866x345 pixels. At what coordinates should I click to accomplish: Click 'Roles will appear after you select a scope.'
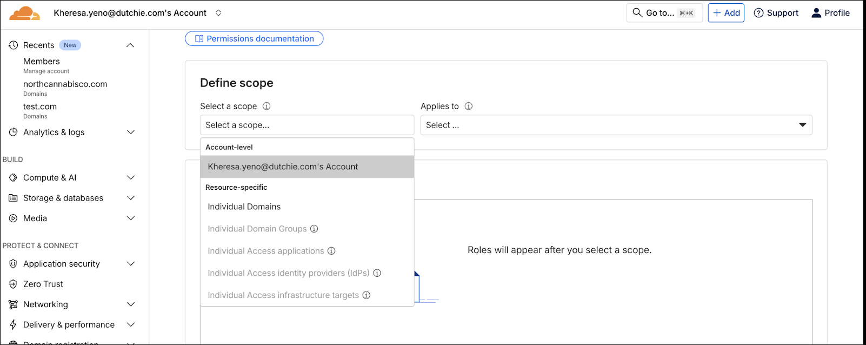(559, 250)
